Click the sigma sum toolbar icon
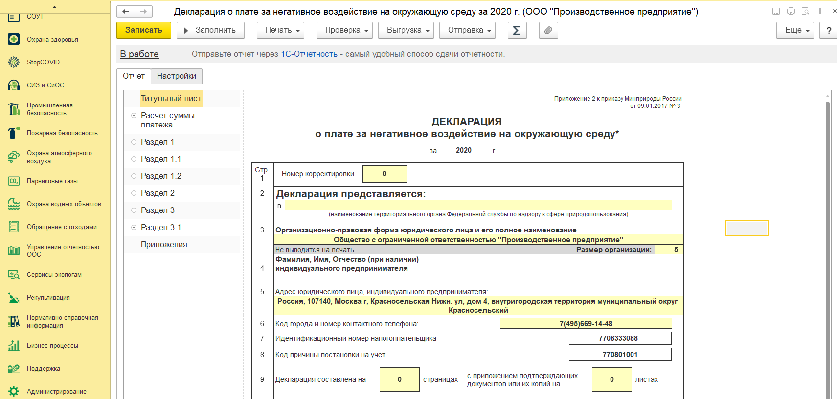837x399 pixels. click(x=517, y=30)
